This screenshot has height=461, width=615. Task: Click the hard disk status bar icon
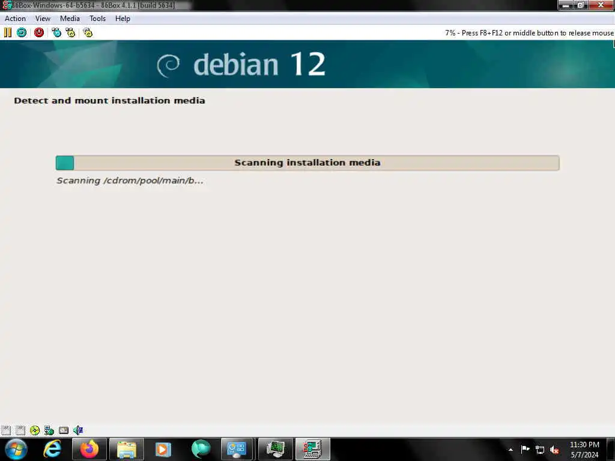(x=64, y=430)
